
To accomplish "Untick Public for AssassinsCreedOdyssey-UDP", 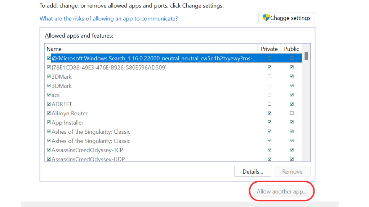I will (x=292, y=159).
